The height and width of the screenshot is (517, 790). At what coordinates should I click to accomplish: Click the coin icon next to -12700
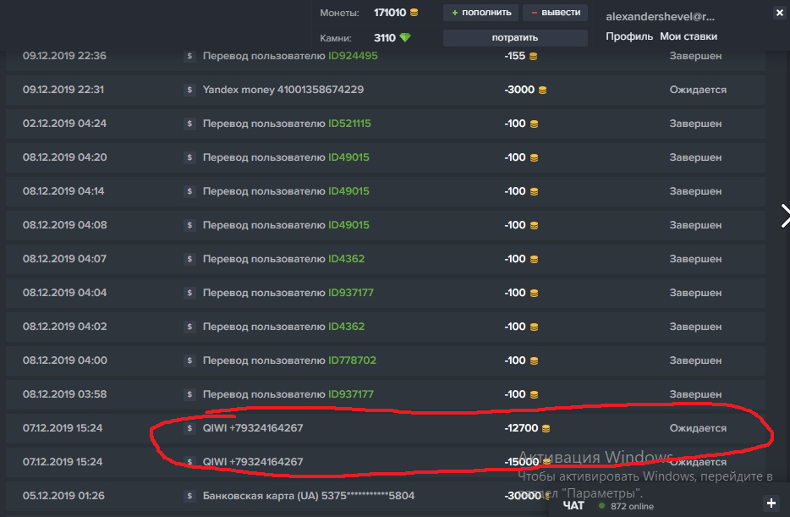click(x=546, y=428)
